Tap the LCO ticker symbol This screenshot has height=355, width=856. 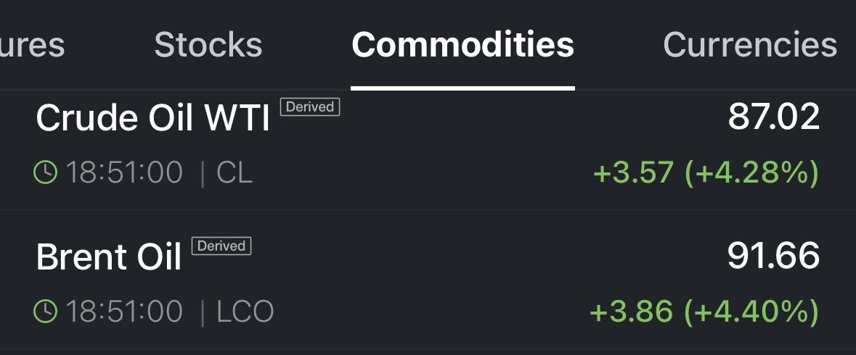(x=245, y=312)
